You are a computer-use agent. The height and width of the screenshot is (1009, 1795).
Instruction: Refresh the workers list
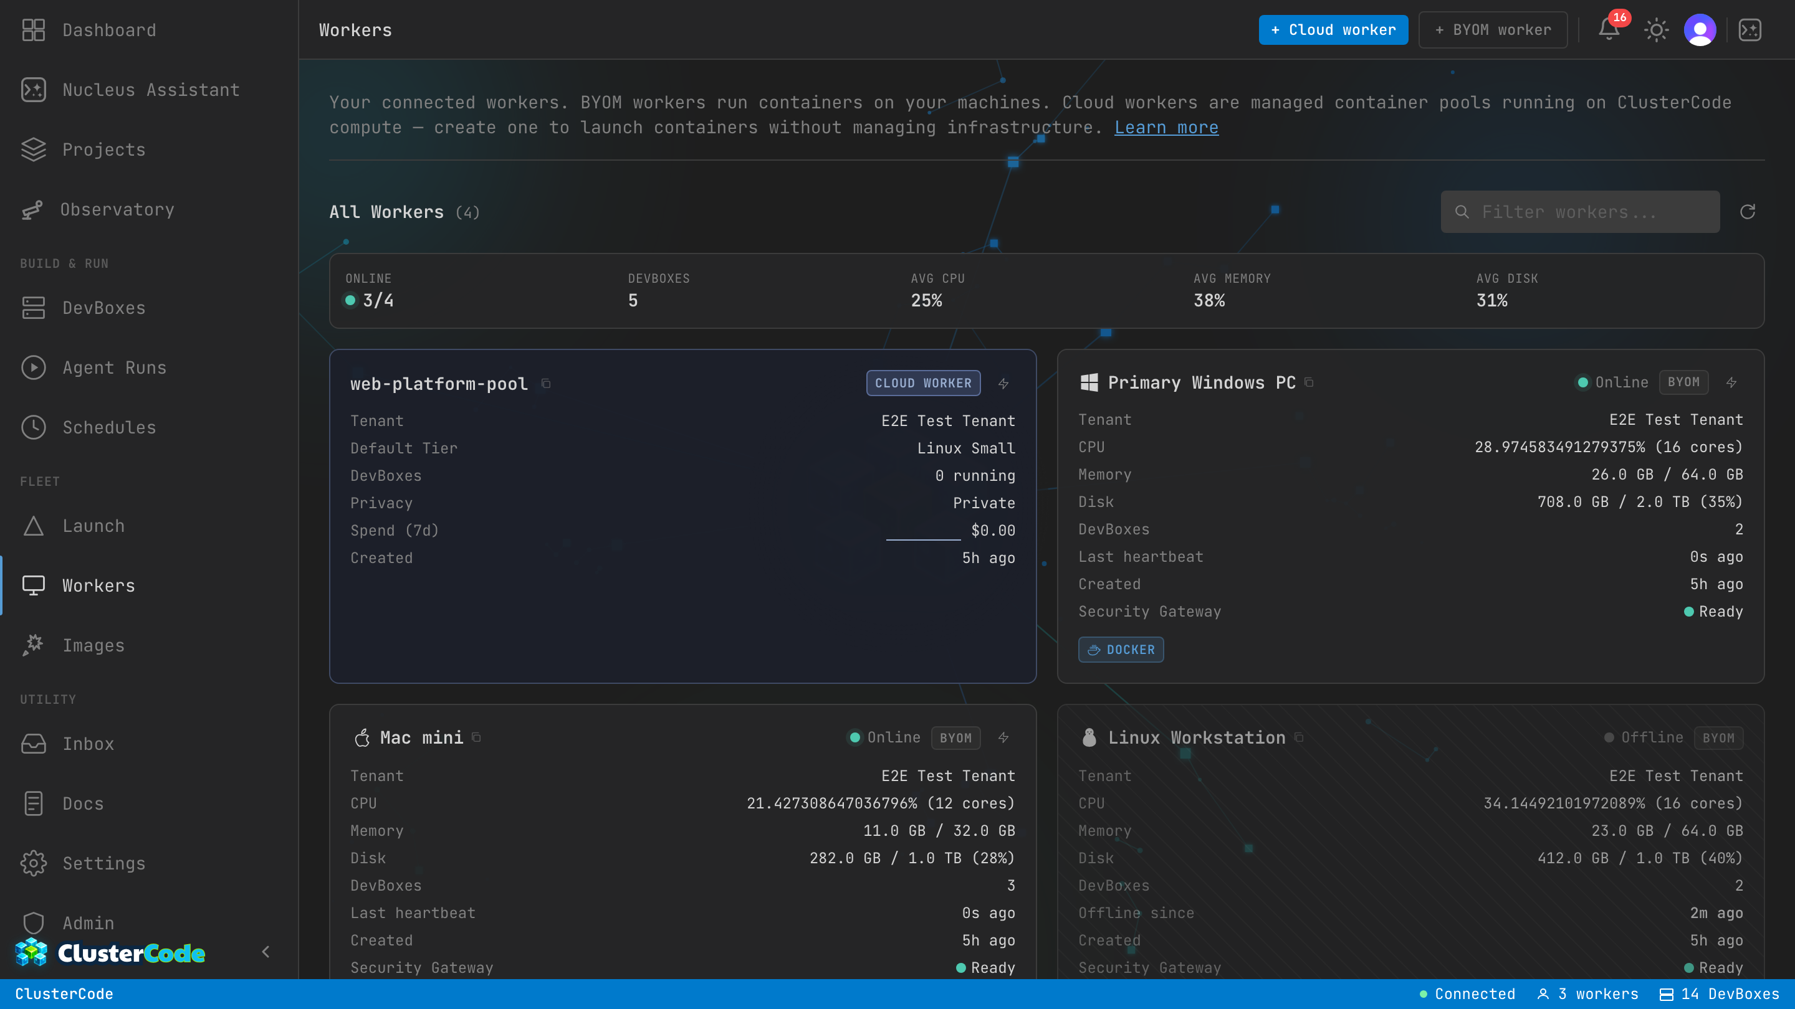point(1747,212)
